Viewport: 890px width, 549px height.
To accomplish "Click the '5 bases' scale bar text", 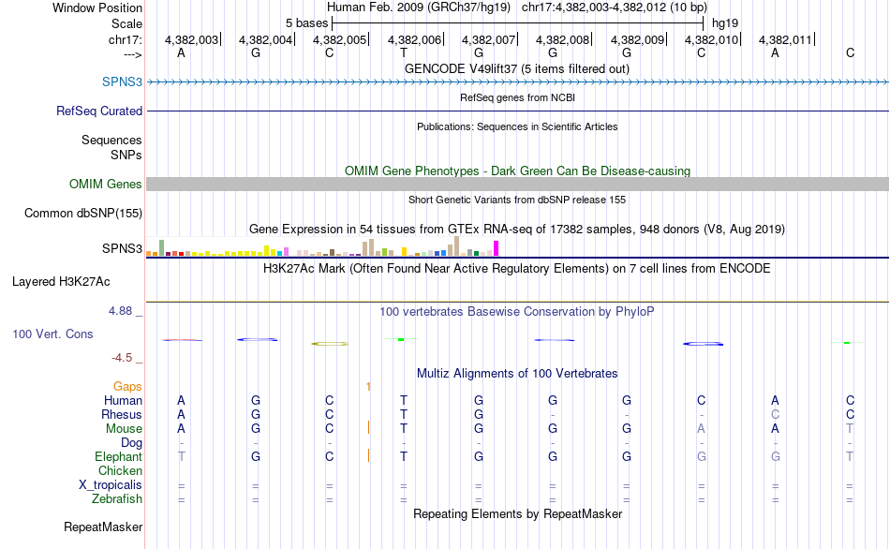I will (x=306, y=23).
